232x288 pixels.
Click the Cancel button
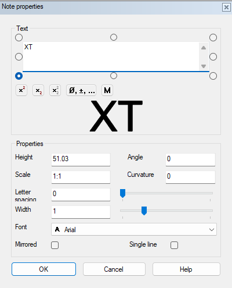click(x=114, y=269)
